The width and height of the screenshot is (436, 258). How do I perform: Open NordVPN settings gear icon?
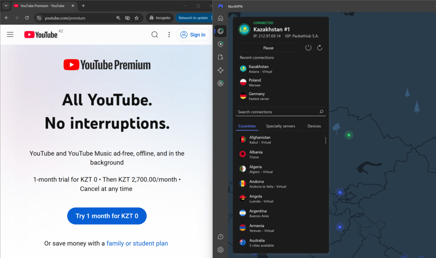[x=221, y=250]
